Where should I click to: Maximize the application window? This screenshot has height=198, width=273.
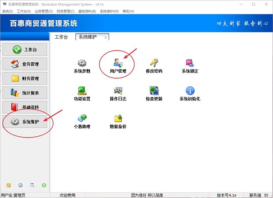click(x=253, y=4)
